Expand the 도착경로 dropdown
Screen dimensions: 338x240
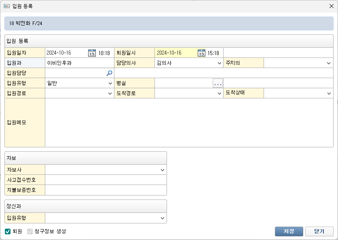(219, 93)
